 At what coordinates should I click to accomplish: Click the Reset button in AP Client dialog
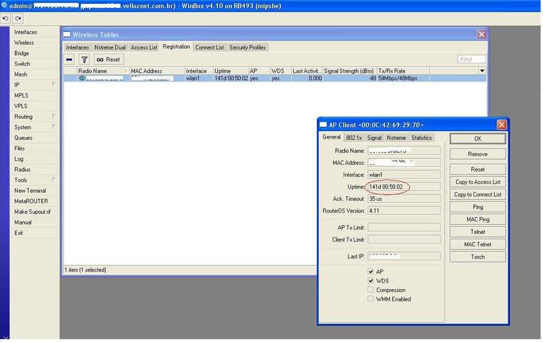(478, 169)
